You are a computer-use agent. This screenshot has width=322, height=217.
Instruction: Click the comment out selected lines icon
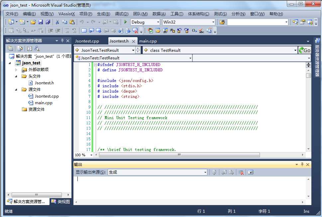67,31
